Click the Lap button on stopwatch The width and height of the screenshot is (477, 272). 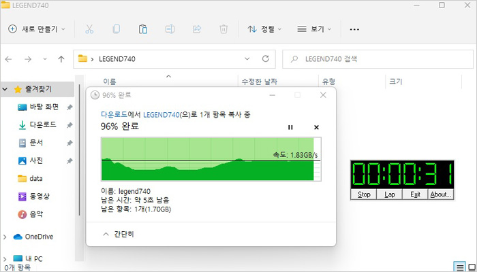click(390, 194)
